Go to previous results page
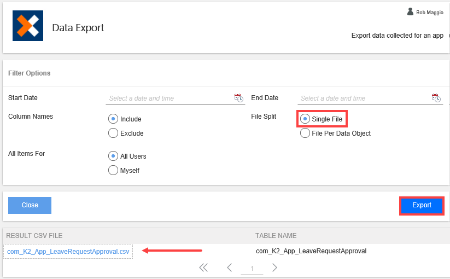The image size is (450, 279). point(229,268)
